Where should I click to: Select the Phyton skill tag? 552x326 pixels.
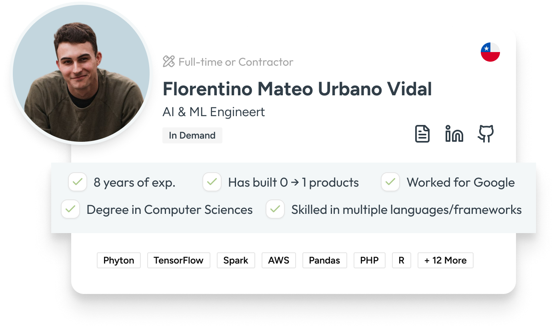click(118, 260)
